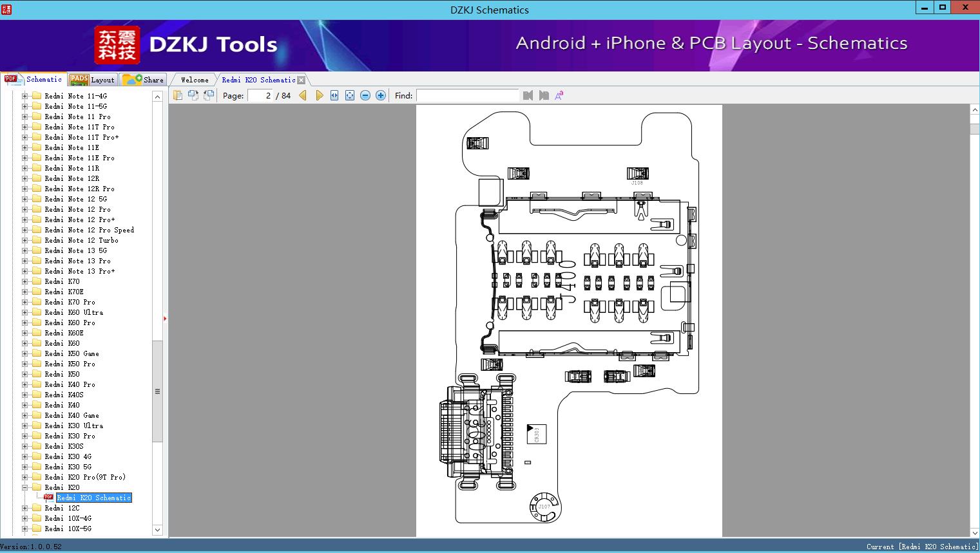Screen dimensions: 980x553
Task: Expand the Redmi 12C folder
Action: point(25,508)
